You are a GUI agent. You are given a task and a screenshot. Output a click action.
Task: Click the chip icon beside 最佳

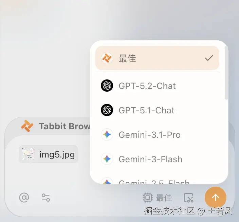[x=147, y=198]
